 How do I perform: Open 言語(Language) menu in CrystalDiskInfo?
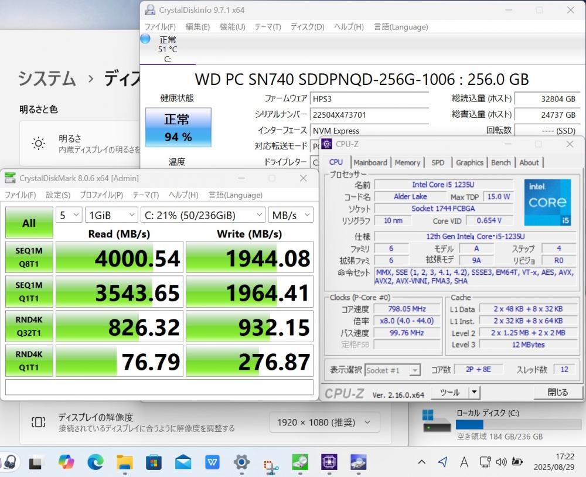pos(401,27)
